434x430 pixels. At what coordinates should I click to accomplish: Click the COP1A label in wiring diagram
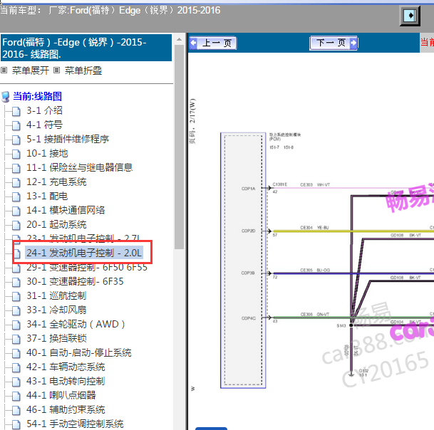tap(248, 189)
